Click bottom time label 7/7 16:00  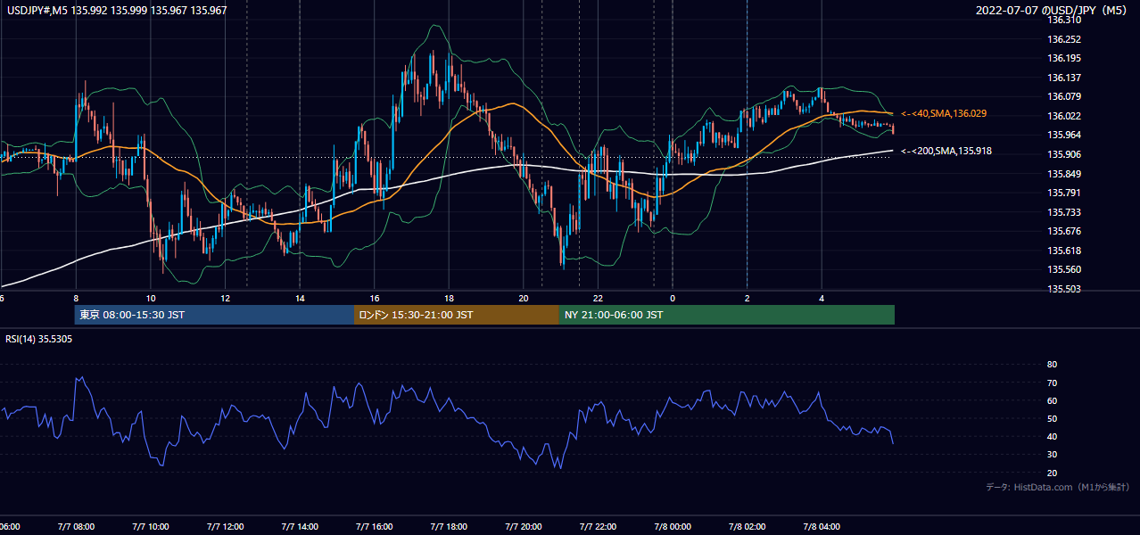pyautogui.click(x=374, y=526)
